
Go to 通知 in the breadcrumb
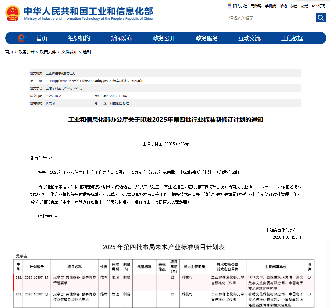87,52
